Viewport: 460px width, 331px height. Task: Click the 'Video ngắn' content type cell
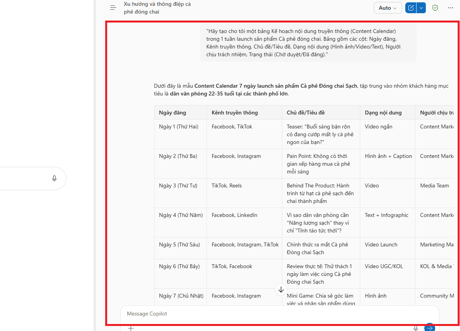(x=387, y=134)
